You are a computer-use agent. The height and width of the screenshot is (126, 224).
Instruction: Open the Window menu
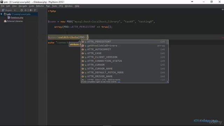(69, 6)
